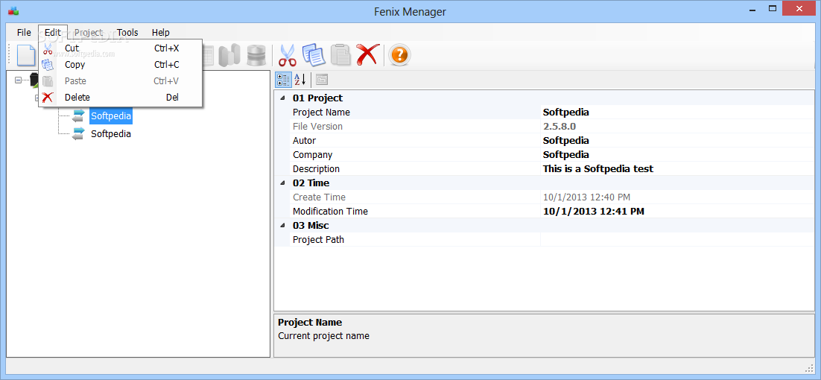Image resolution: width=821 pixels, height=380 pixels.
Task: Click the Property Pages icon
Action: [x=322, y=80]
